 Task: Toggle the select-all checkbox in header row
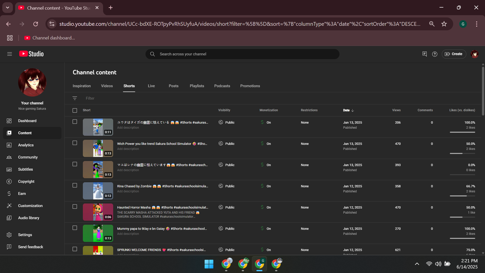tap(75, 110)
